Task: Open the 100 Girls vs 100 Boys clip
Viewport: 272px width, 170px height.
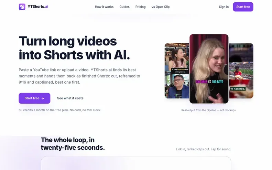Action: [x=209, y=69]
